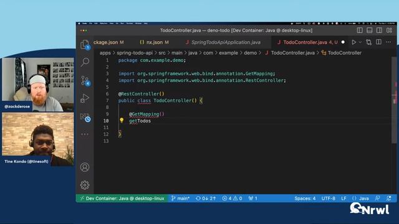Open editor More Actions menu
The width and height of the screenshot is (399, 224).
pos(388,42)
